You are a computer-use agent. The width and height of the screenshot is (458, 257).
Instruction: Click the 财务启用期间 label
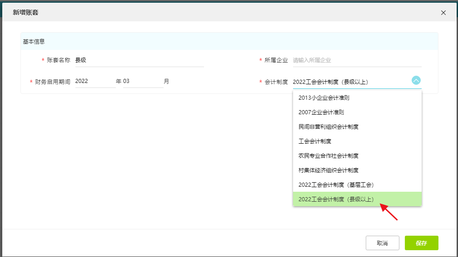pos(53,82)
